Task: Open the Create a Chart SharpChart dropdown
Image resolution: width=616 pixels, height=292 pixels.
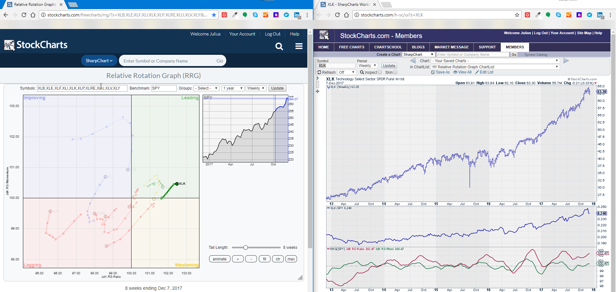Action: point(418,54)
